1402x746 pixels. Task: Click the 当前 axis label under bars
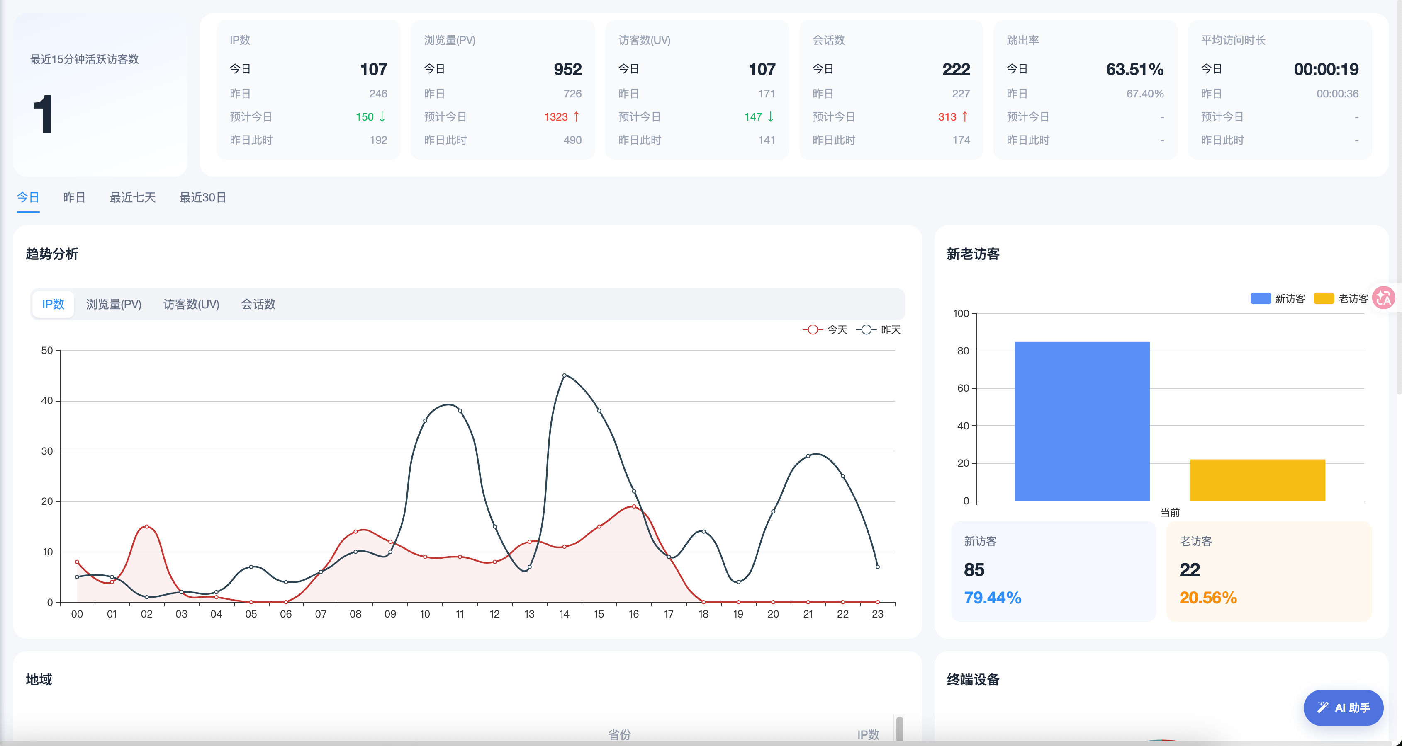[1170, 512]
